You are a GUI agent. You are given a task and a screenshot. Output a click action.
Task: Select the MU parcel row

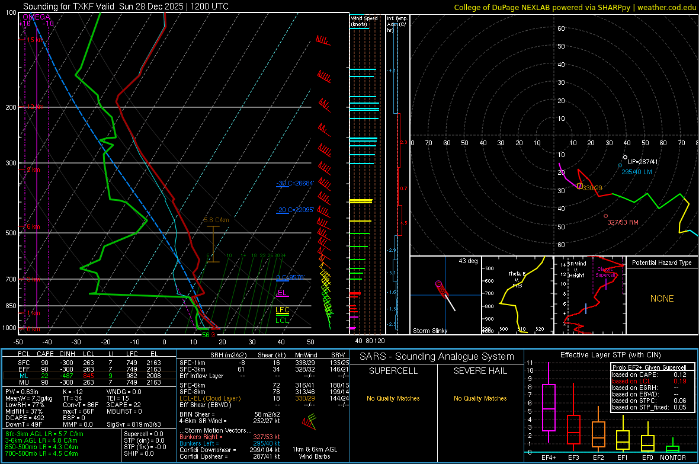(89, 382)
